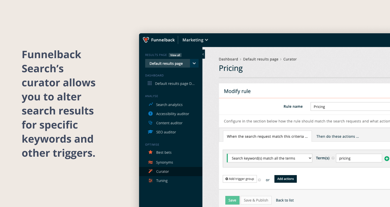Select the When the search request match tab
This screenshot has height=207, width=390.
coord(267,136)
